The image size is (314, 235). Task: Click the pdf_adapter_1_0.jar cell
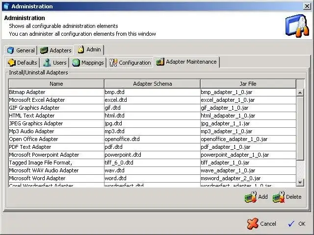[x=248, y=147]
